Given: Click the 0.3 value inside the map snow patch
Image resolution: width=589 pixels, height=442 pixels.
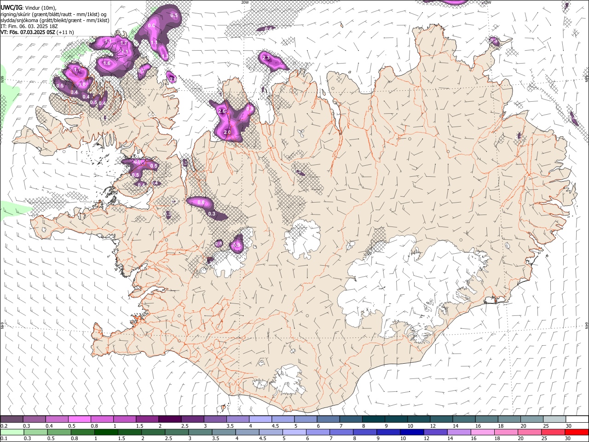Looking at the screenshot, I should pos(212,214).
